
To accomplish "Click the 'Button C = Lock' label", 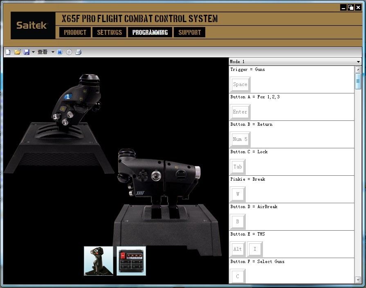I will pos(249,152).
